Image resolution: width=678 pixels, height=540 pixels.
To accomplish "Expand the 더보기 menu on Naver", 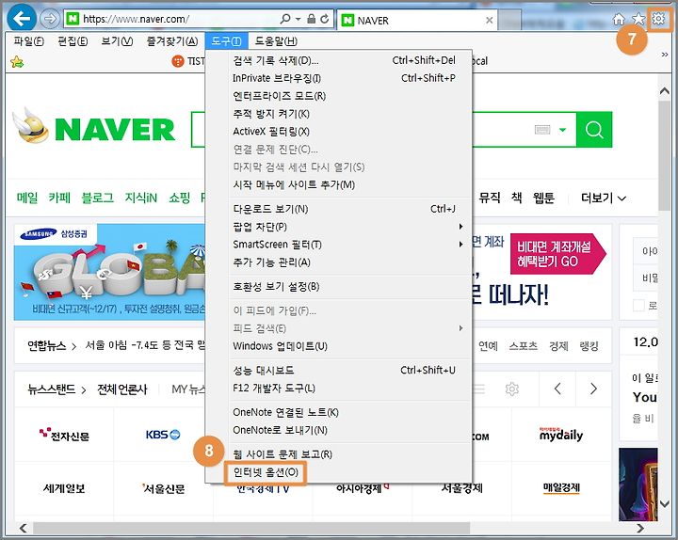I will click(604, 198).
